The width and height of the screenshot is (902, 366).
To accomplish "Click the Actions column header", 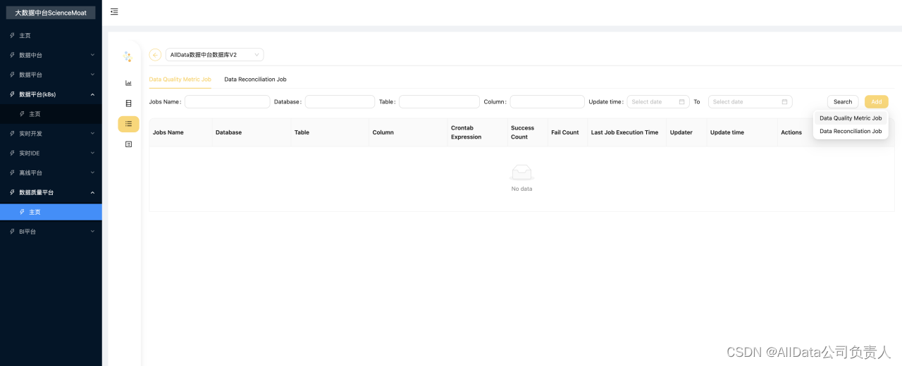I will click(791, 132).
